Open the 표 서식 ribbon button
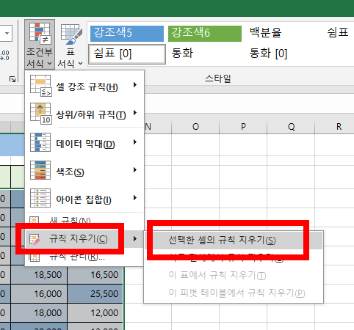This screenshot has width=354, height=330. tap(71, 44)
